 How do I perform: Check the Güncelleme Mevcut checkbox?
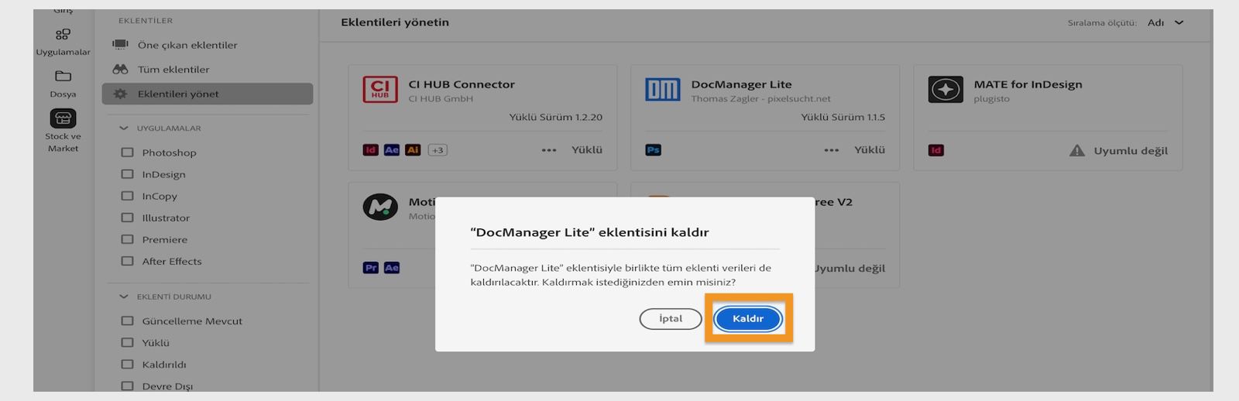(x=127, y=320)
